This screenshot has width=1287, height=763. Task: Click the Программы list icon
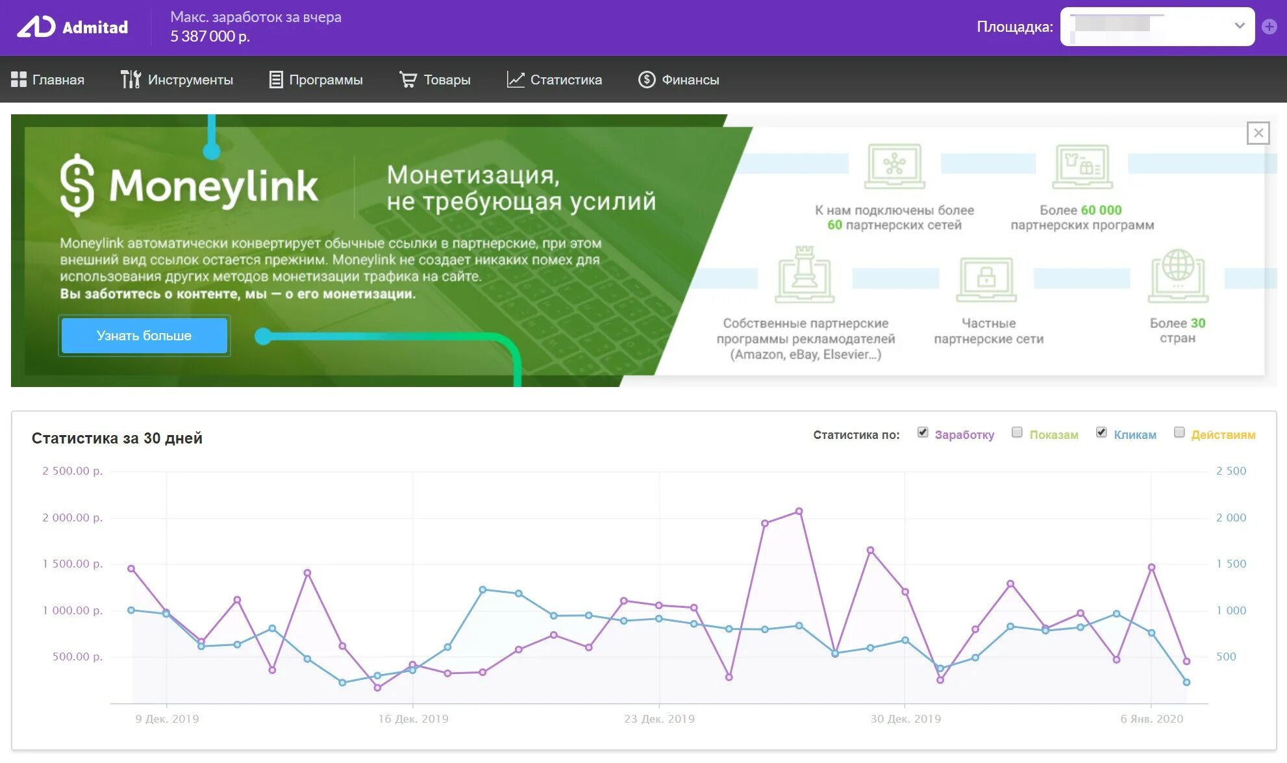276,79
